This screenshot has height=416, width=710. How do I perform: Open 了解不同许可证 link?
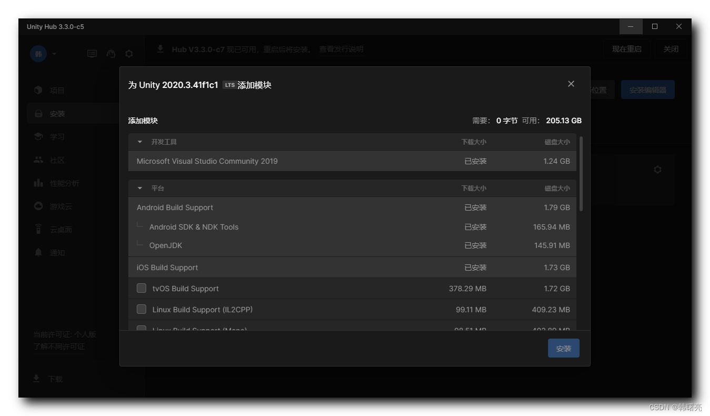click(x=59, y=346)
